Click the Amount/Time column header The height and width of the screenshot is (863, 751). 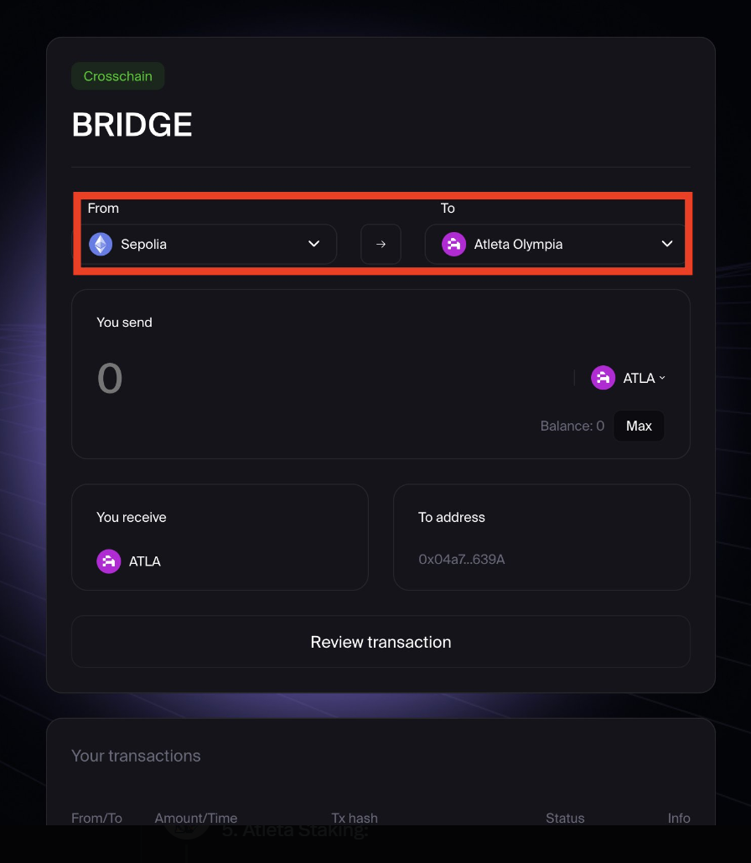(x=196, y=818)
